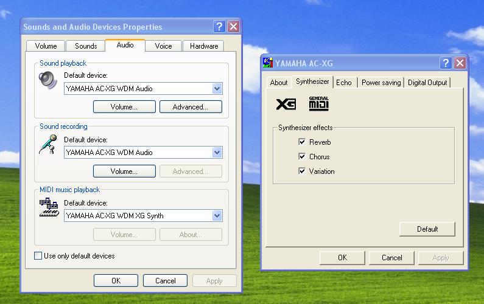This screenshot has height=304, width=484.
Task: Click the Synthesizer effects group label
Action: tap(305, 128)
